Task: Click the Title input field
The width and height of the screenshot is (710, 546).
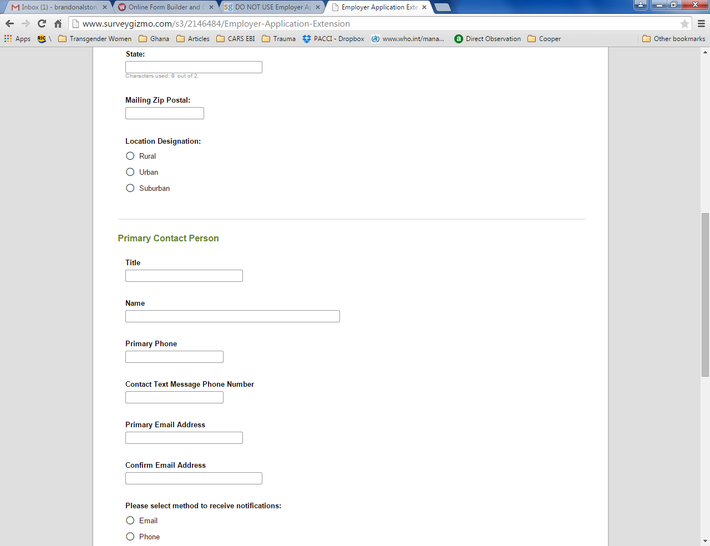Action: coord(184,276)
